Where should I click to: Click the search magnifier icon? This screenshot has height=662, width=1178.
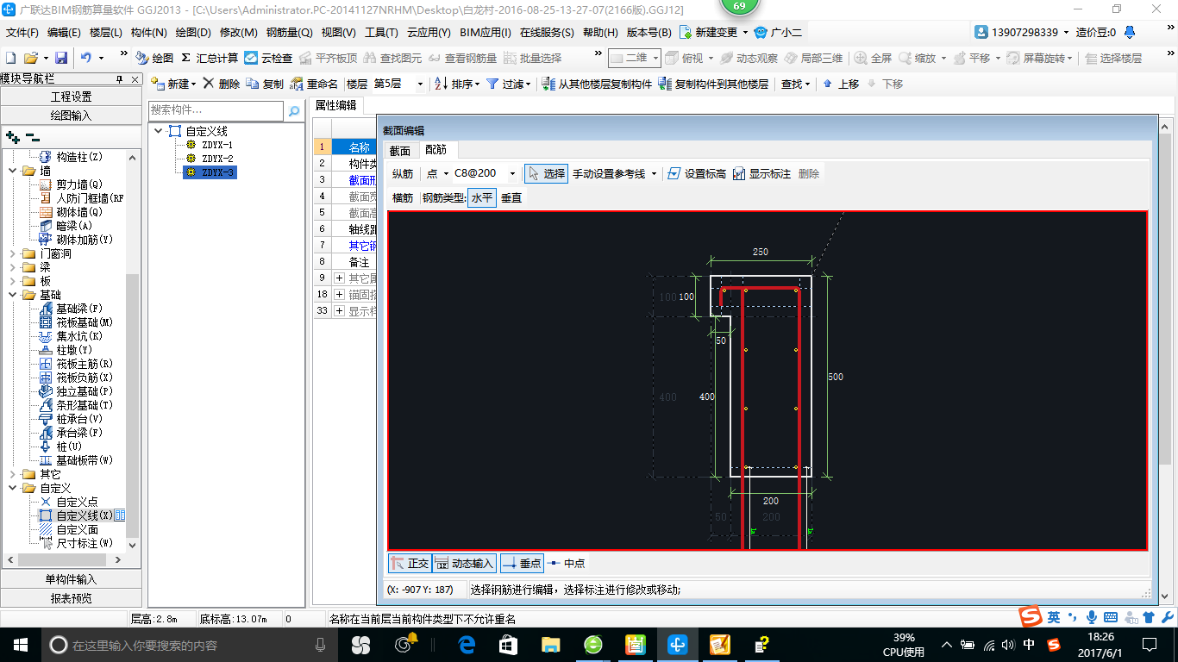click(x=294, y=110)
